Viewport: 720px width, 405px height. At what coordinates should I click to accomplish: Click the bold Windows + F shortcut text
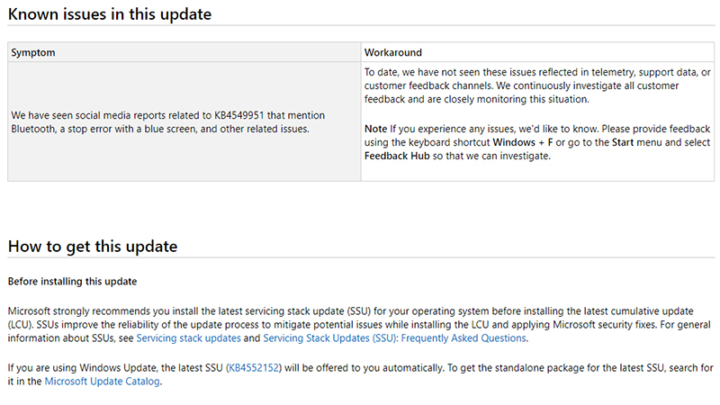click(x=522, y=143)
